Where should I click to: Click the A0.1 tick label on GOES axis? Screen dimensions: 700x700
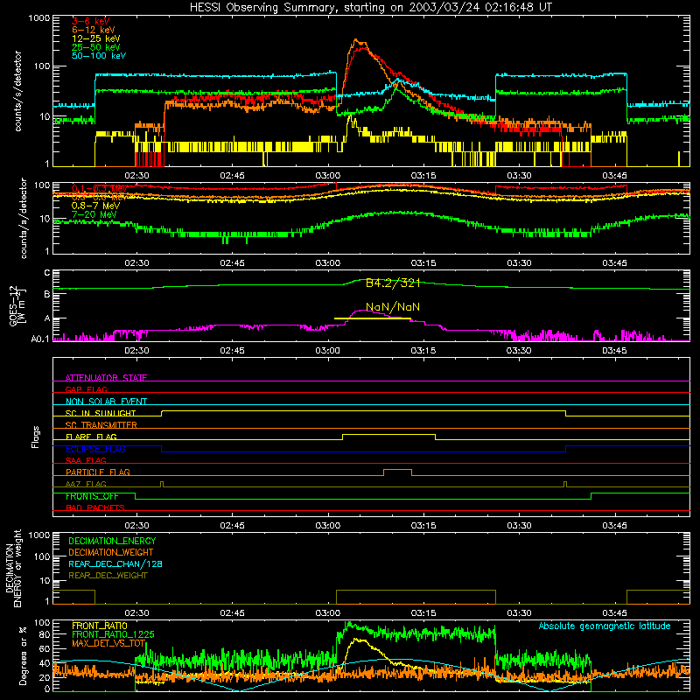[40, 339]
